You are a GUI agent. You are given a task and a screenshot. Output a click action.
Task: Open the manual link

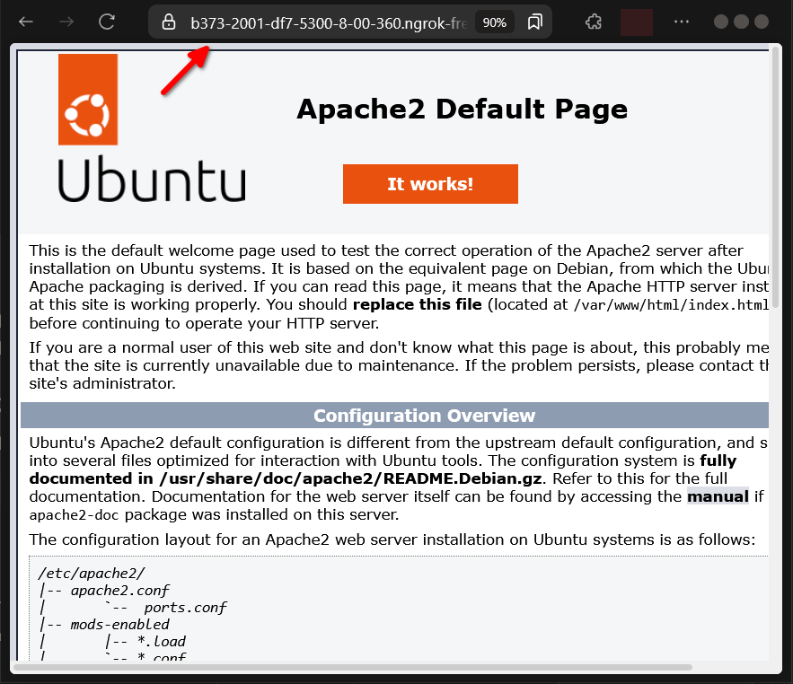718,496
